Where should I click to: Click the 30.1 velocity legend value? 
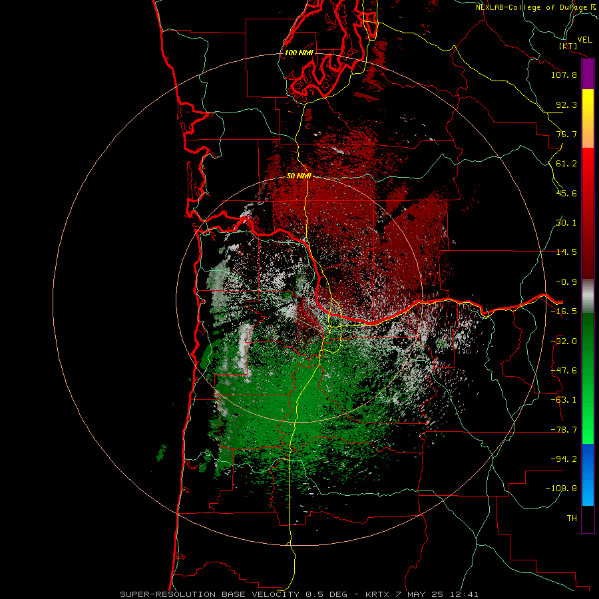point(566,223)
